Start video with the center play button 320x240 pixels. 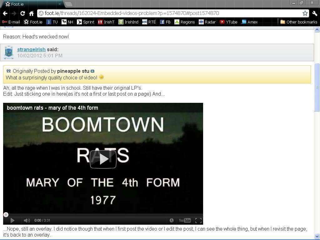click(x=103, y=159)
